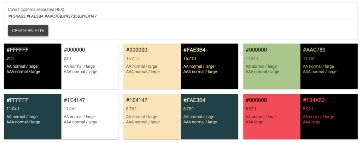Click the Colors (comma separated HEX) label

(36, 10)
